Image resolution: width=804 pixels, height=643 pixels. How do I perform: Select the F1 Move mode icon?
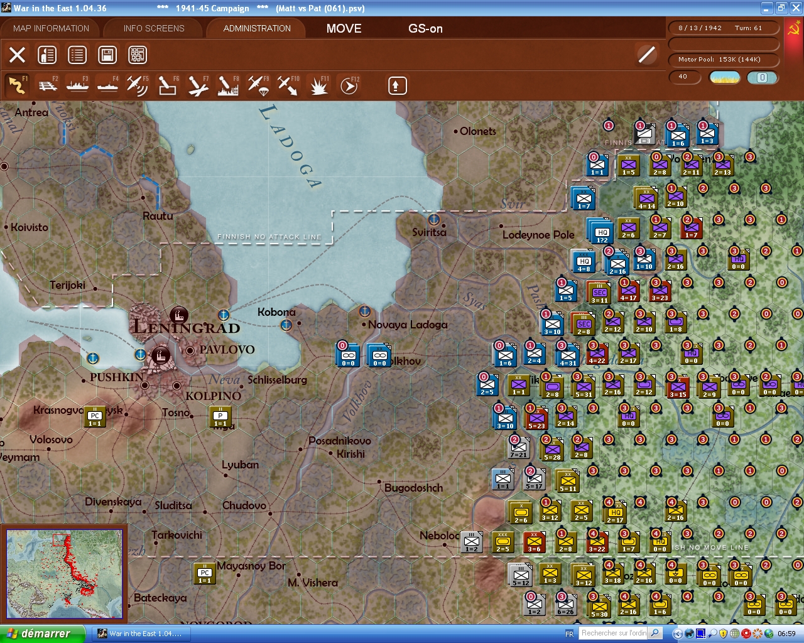[x=17, y=85]
